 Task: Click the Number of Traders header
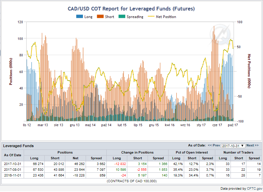point(238,153)
